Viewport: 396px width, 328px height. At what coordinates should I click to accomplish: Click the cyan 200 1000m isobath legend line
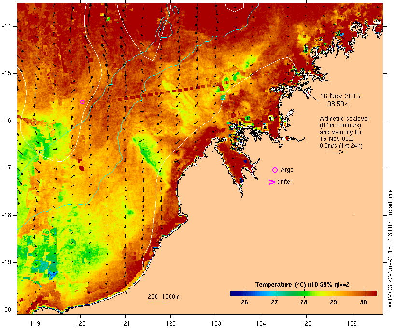coord(156,301)
